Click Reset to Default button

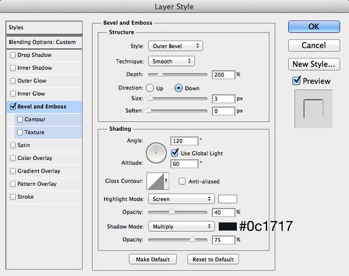point(213,260)
